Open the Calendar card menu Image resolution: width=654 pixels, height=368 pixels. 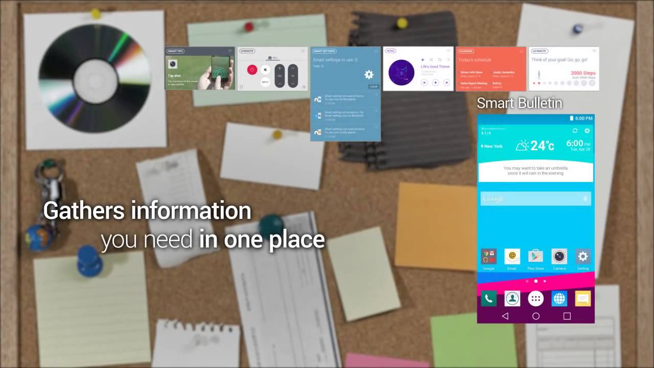click(x=522, y=51)
